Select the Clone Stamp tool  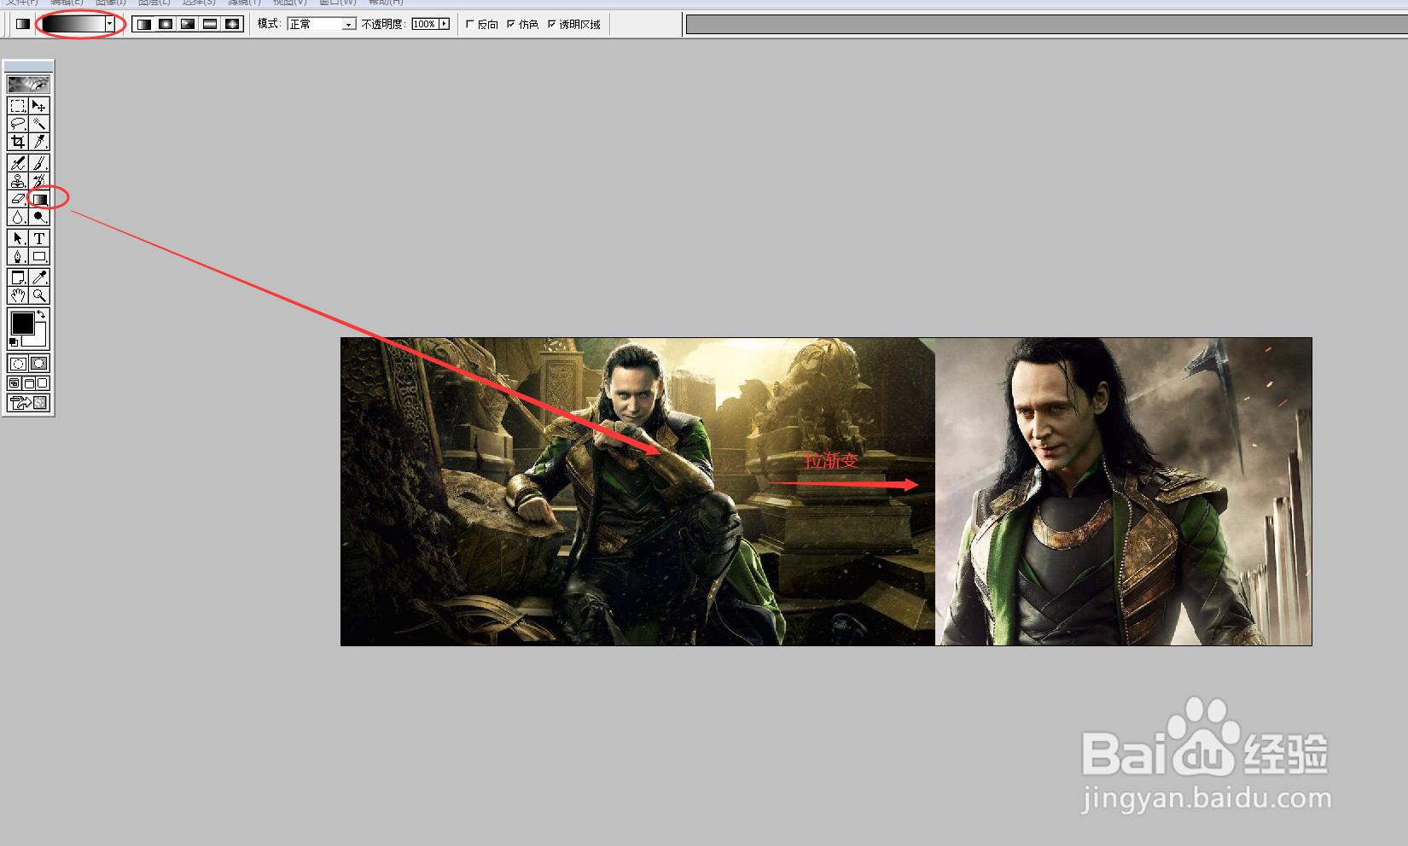(18, 181)
